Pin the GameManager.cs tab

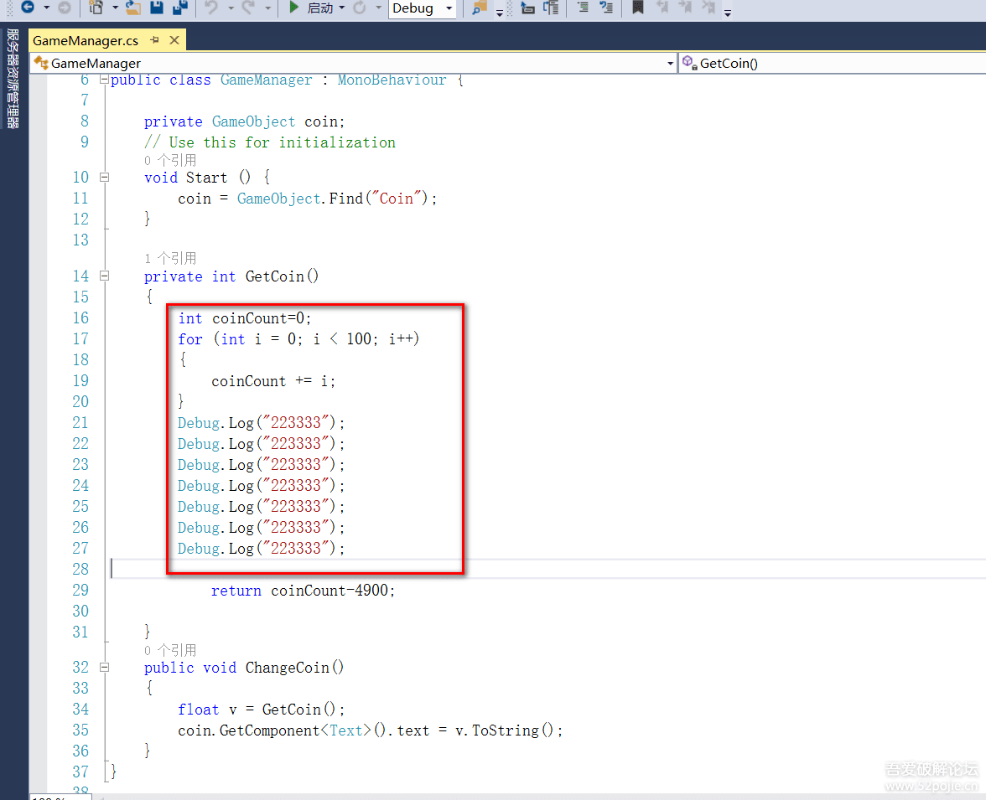click(x=154, y=40)
